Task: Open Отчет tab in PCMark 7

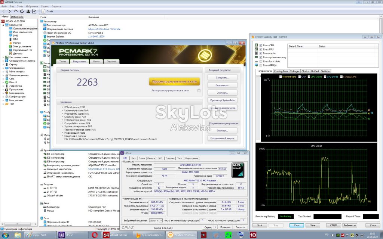Action: point(96,62)
